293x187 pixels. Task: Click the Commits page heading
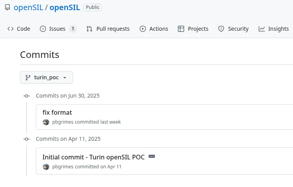tap(40, 55)
